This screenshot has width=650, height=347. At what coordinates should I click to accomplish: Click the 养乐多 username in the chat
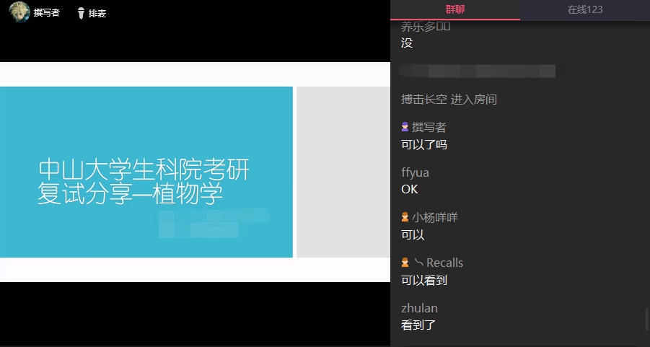[417, 27]
